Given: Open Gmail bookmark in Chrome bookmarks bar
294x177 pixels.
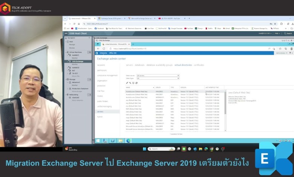Looking at the screenshot, I should coord(227,29).
